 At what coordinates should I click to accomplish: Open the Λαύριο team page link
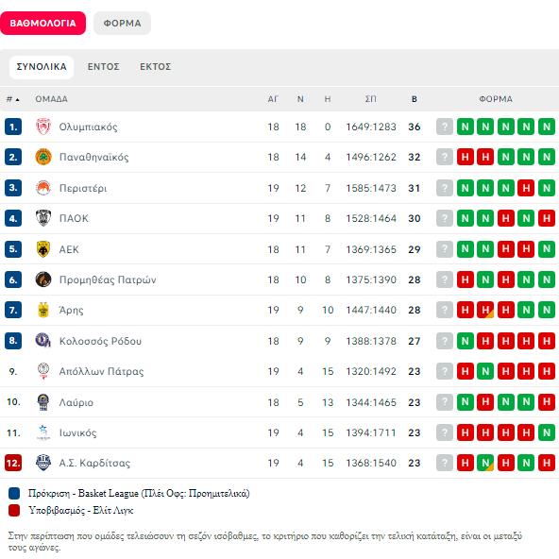[76, 402]
